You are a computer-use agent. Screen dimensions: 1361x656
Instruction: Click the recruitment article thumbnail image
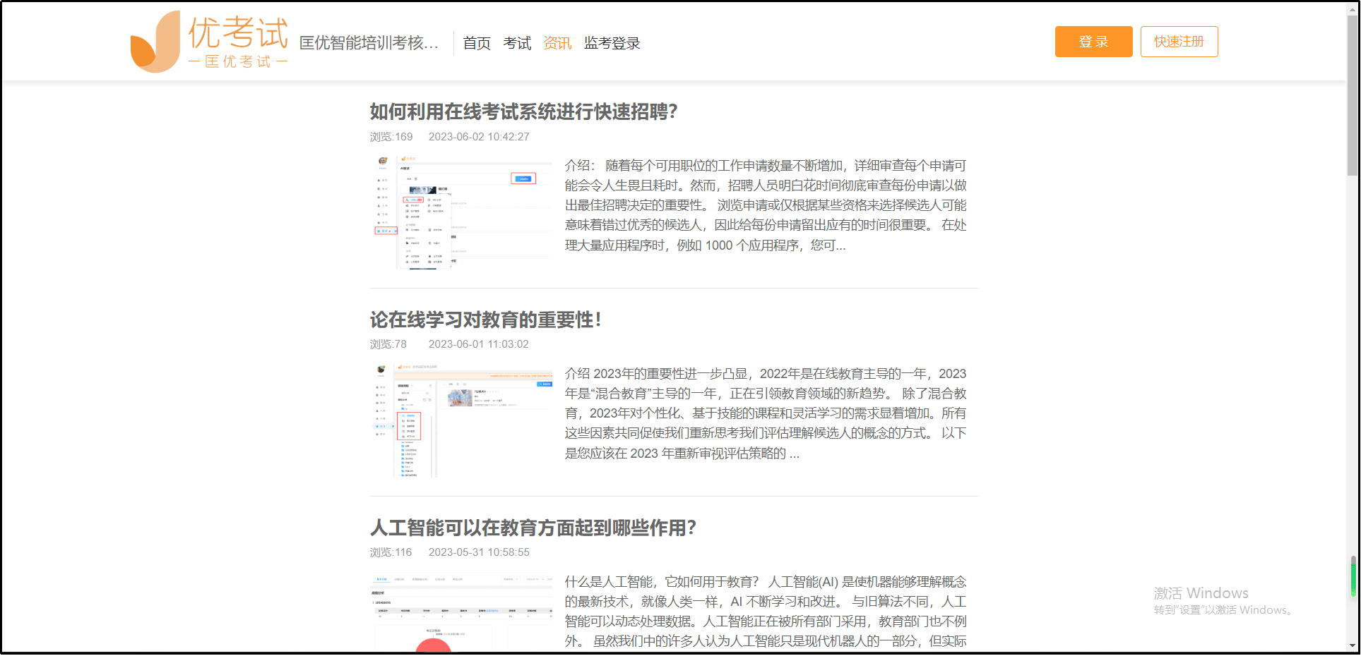tap(463, 212)
